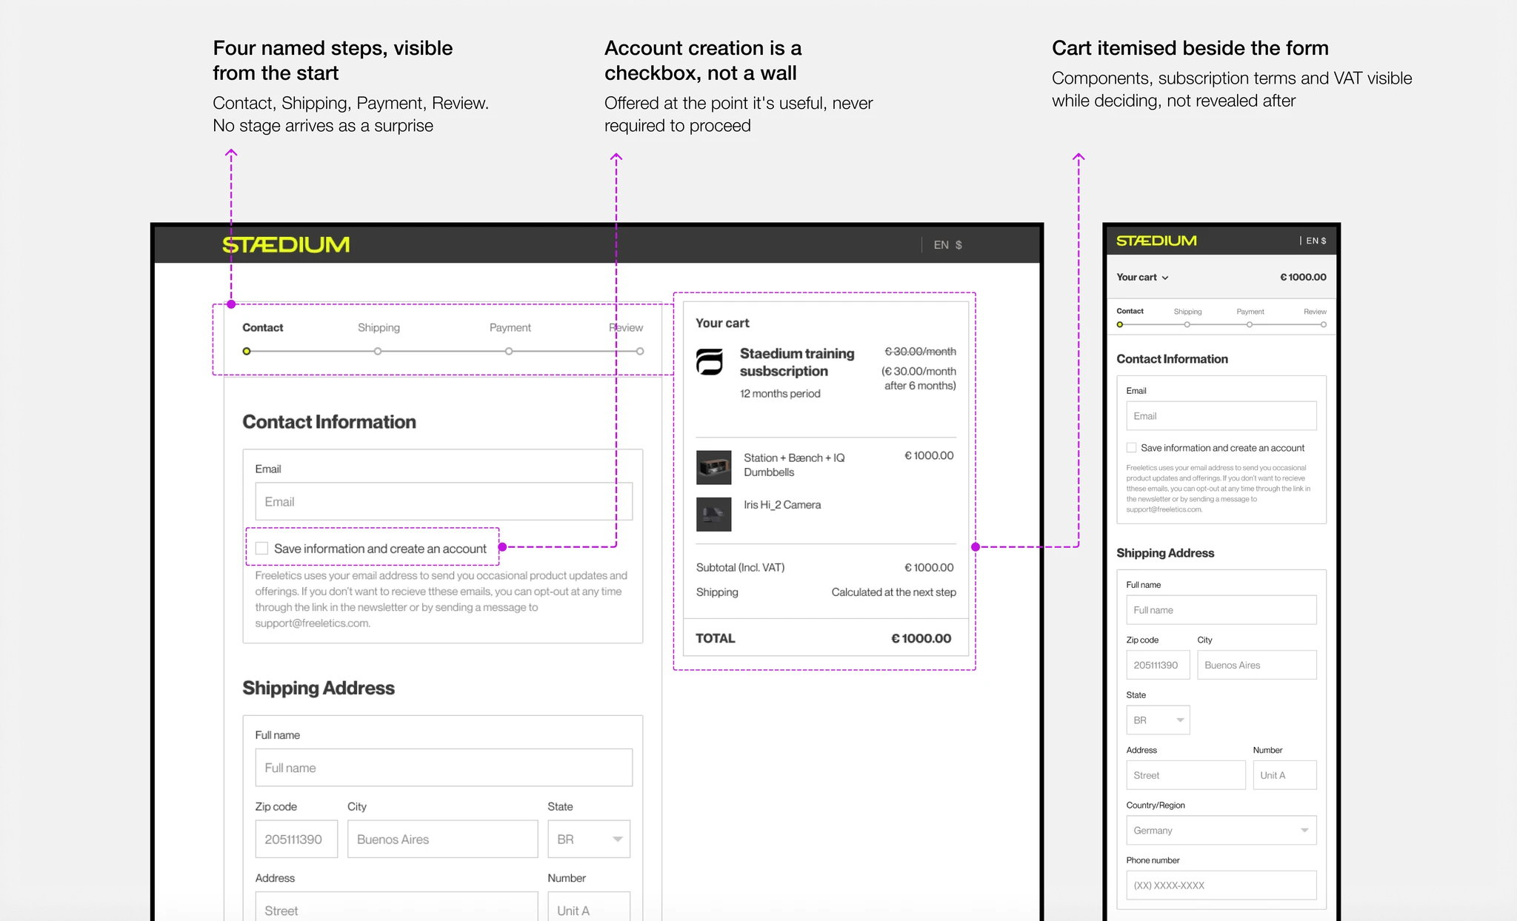The height and width of the screenshot is (921, 1517).
Task: Select the mobile Contact step label
Action: (1130, 311)
